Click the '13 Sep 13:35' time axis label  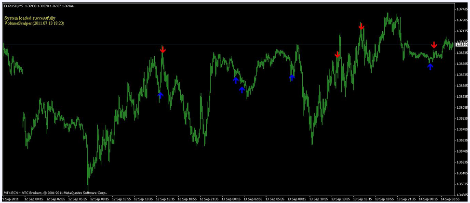click(x=341, y=199)
